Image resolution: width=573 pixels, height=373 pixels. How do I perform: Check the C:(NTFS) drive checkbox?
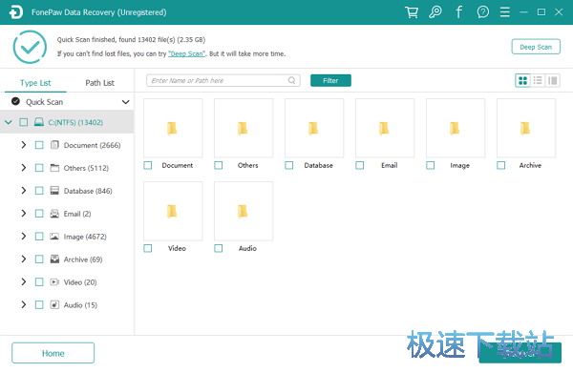23,122
